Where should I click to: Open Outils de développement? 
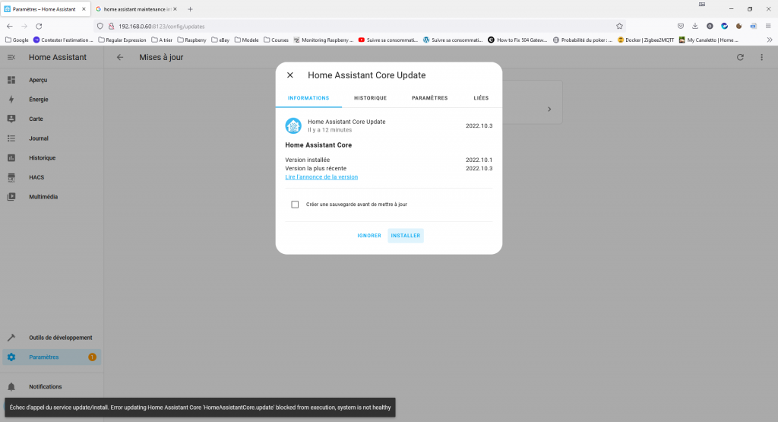point(52,338)
